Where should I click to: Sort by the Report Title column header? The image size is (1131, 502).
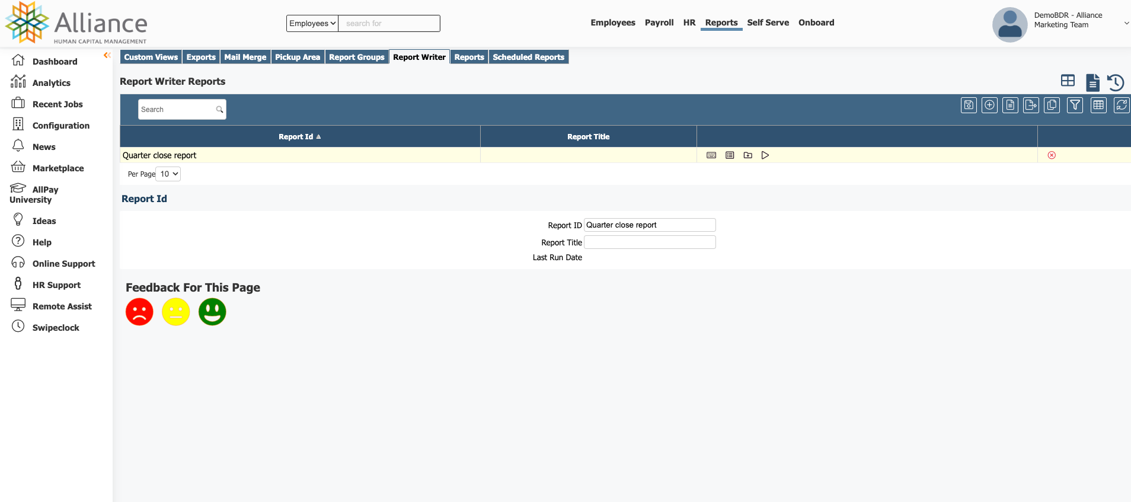point(588,136)
